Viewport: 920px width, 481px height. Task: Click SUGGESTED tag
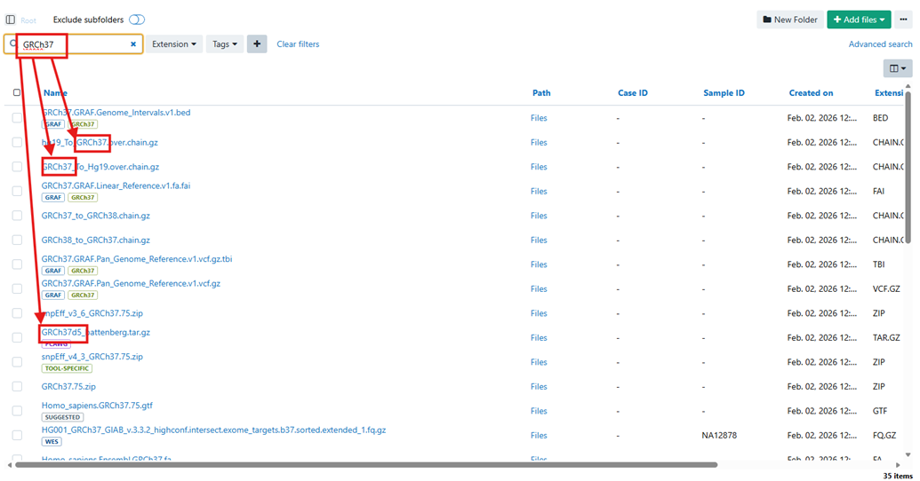(x=62, y=417)
